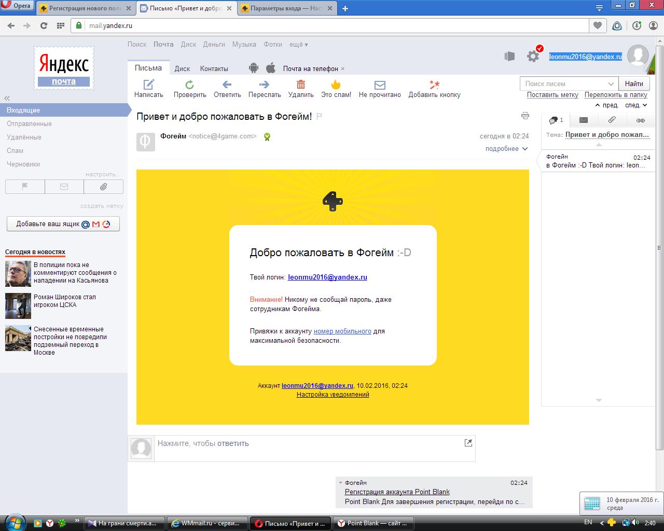This screenshot has width=664, height=531.
Task: Click the user avatar in top-right corner
Action: point(638,56)
